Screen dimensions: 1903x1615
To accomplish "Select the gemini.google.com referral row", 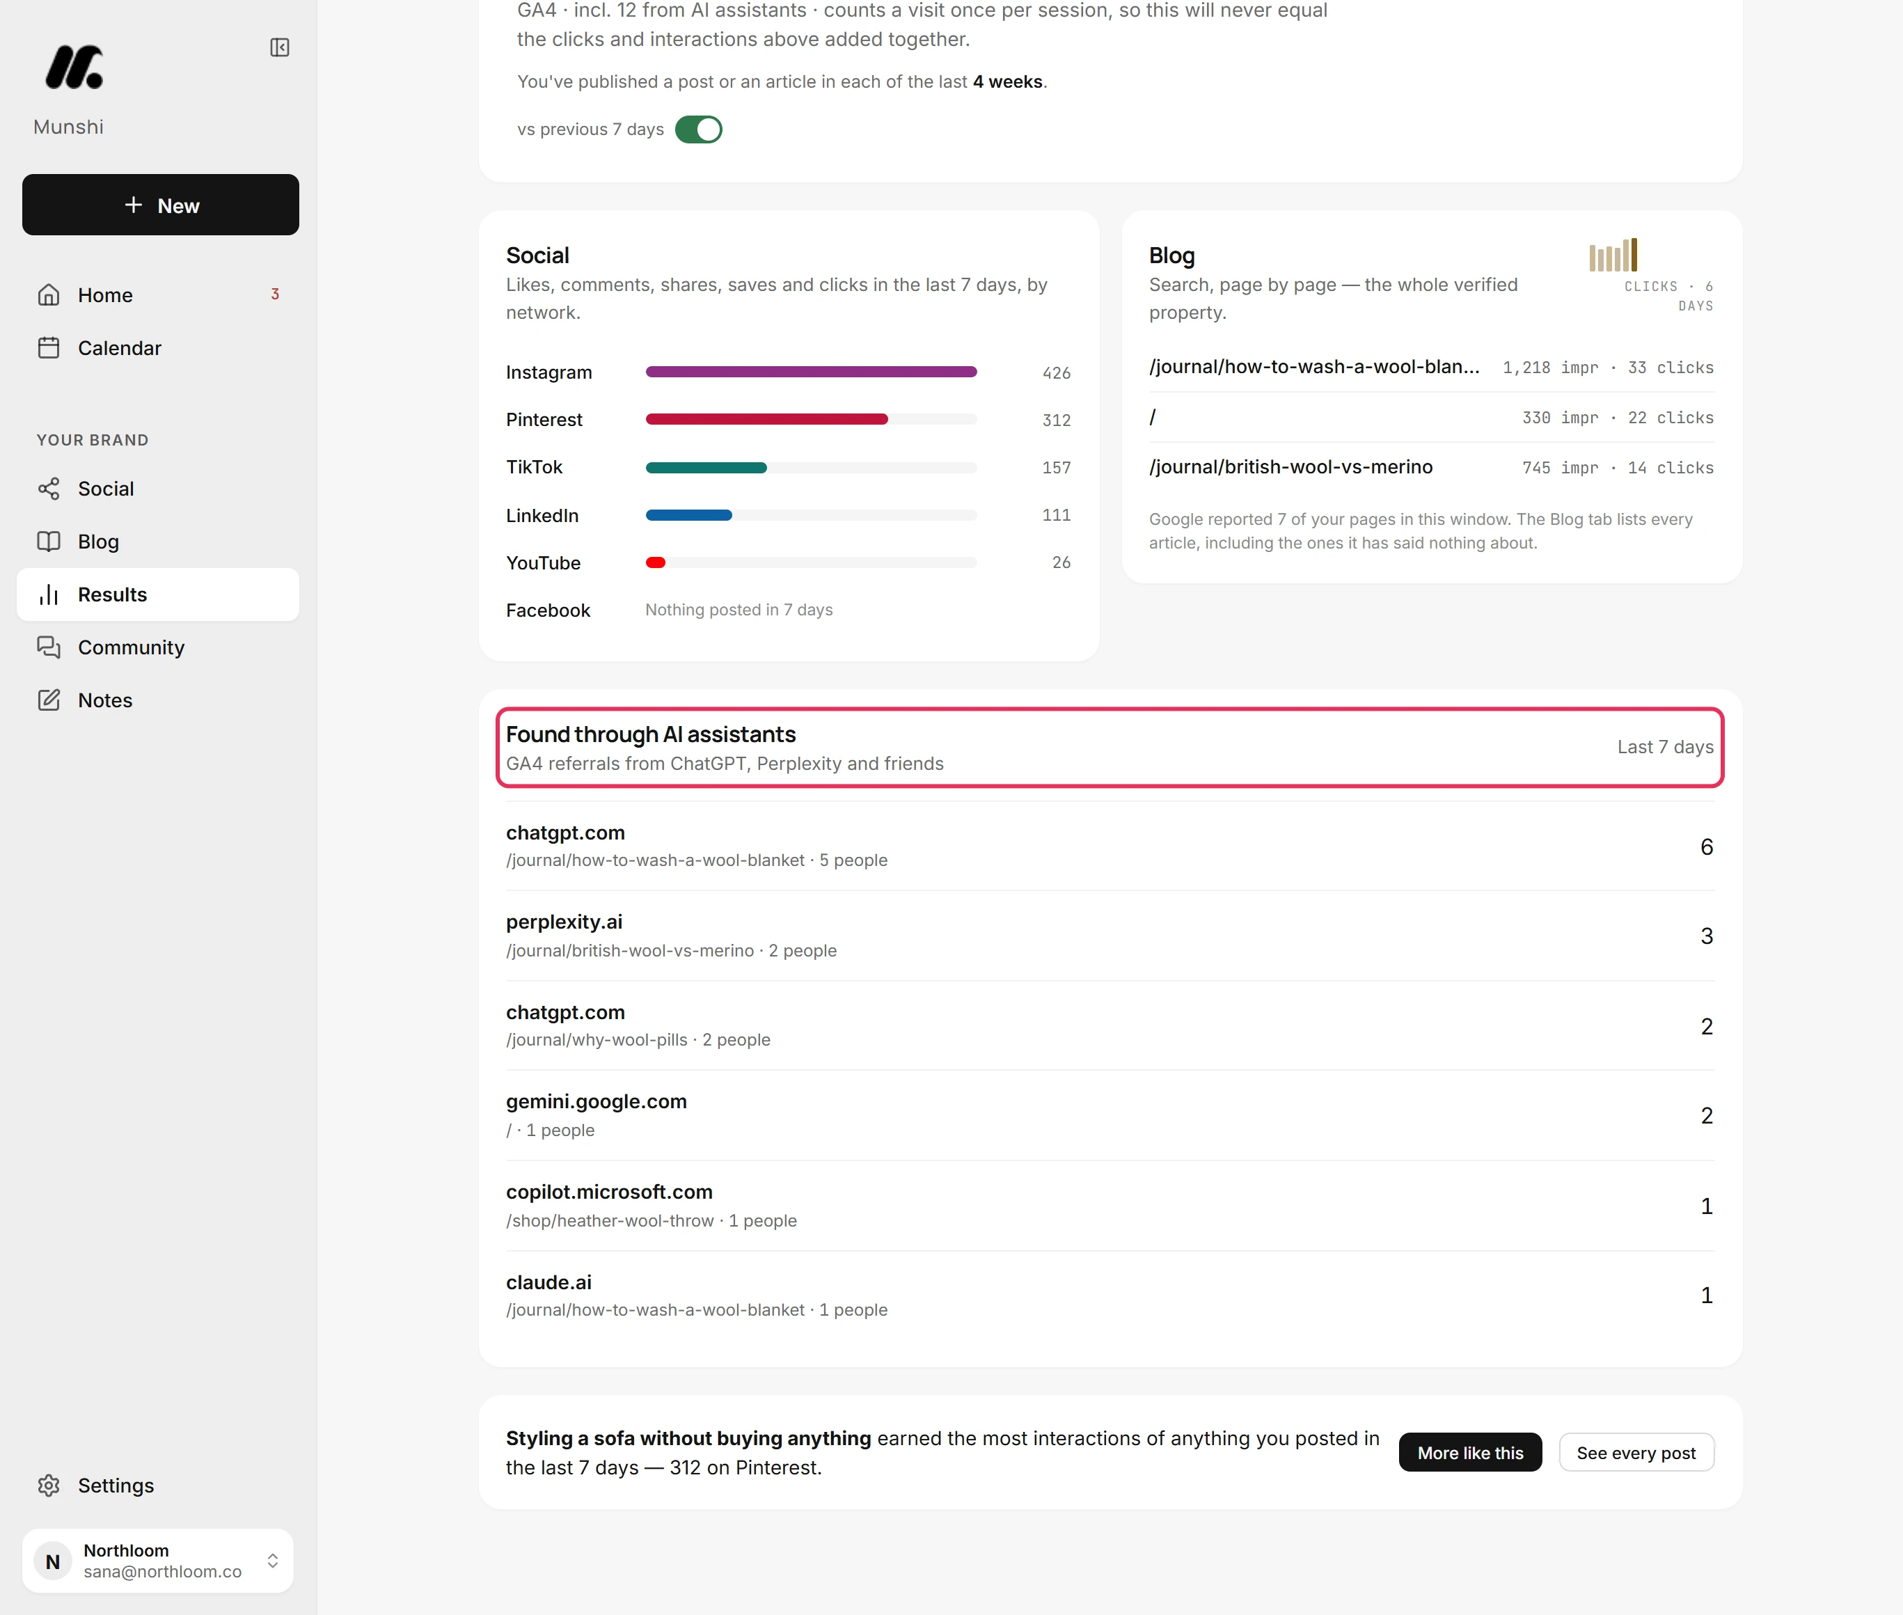I will pos(1110,1115).
